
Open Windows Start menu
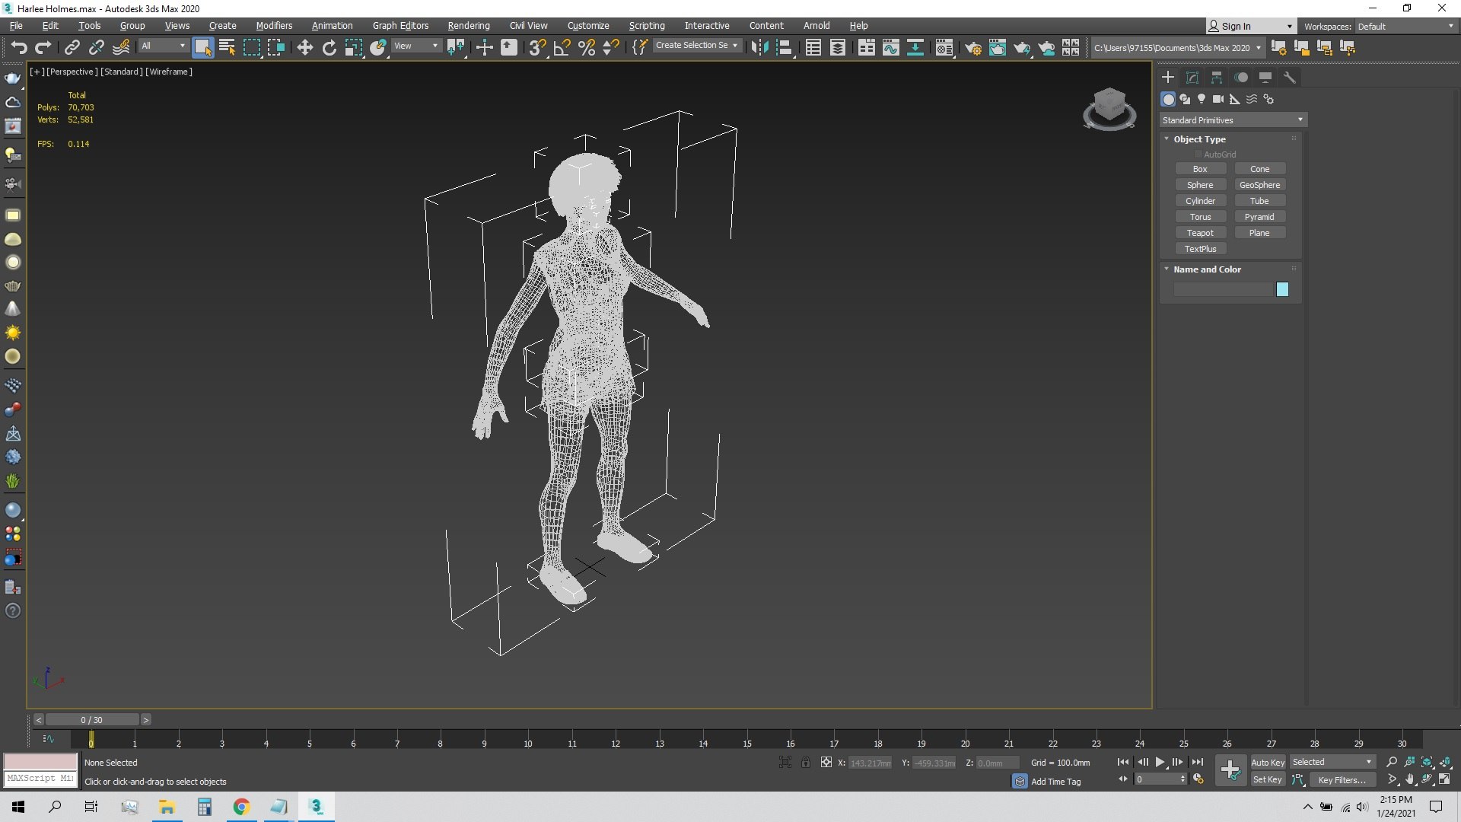[x=18, y=807]
